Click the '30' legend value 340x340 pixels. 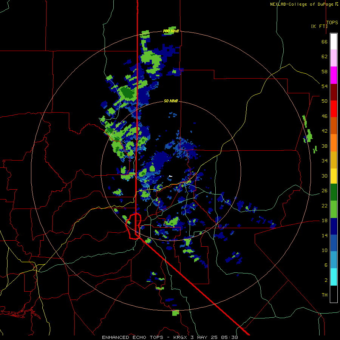[x=325, y=176]
